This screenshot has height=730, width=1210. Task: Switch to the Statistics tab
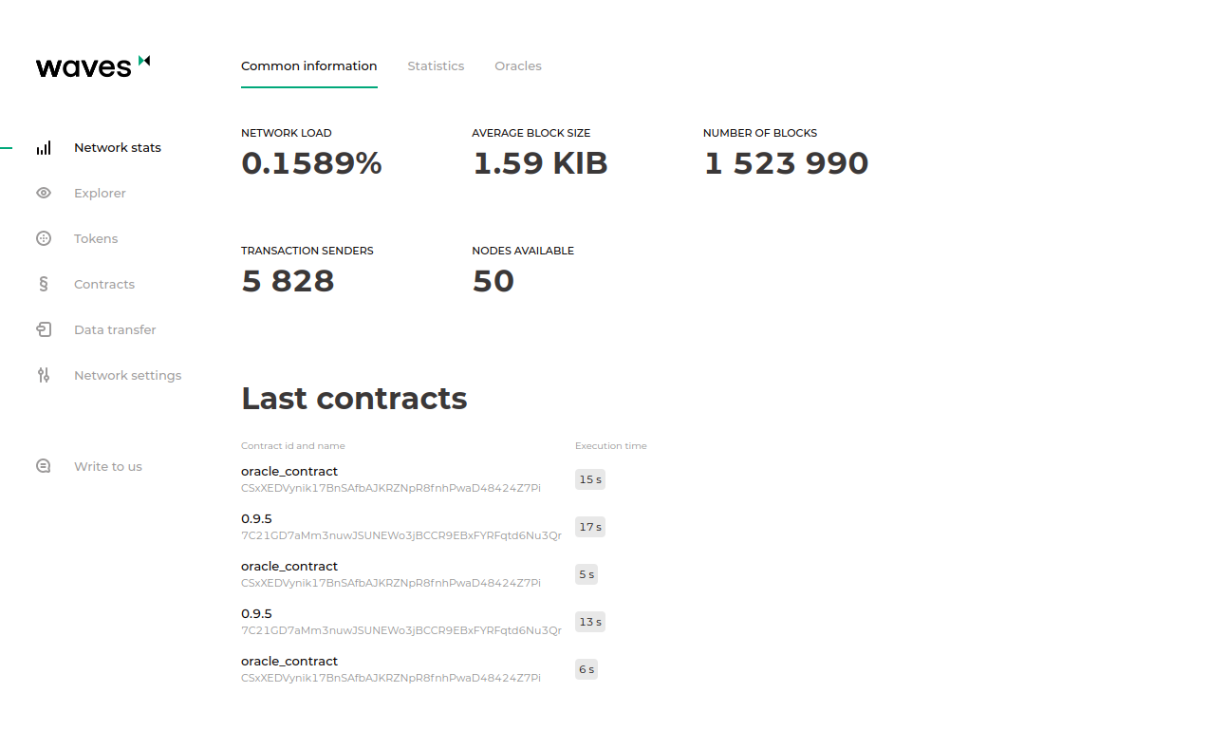tap(436, 66)
